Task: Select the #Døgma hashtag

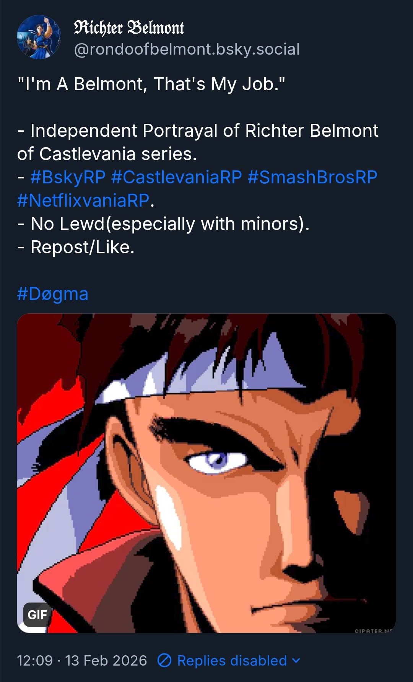Action: tap(53, 294)
